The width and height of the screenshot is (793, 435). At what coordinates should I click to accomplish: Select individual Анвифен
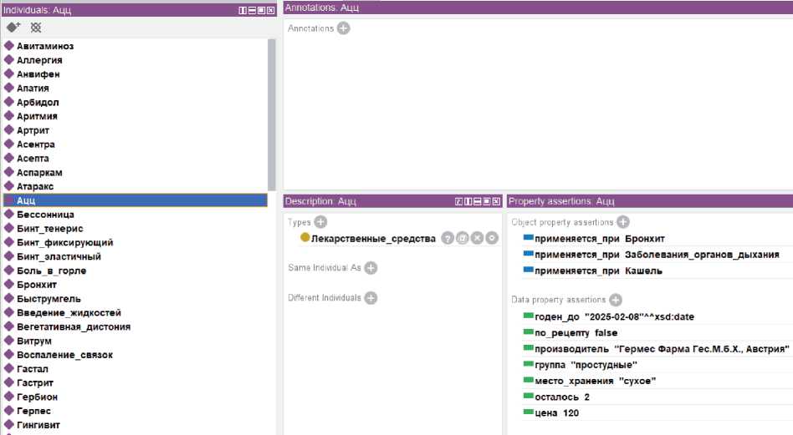38,74
